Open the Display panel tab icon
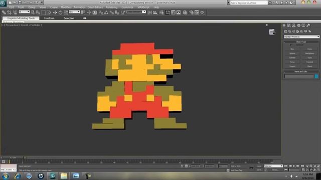Viewport: 321px width, 180px height. pyautogui.click(x=303, y=25)
